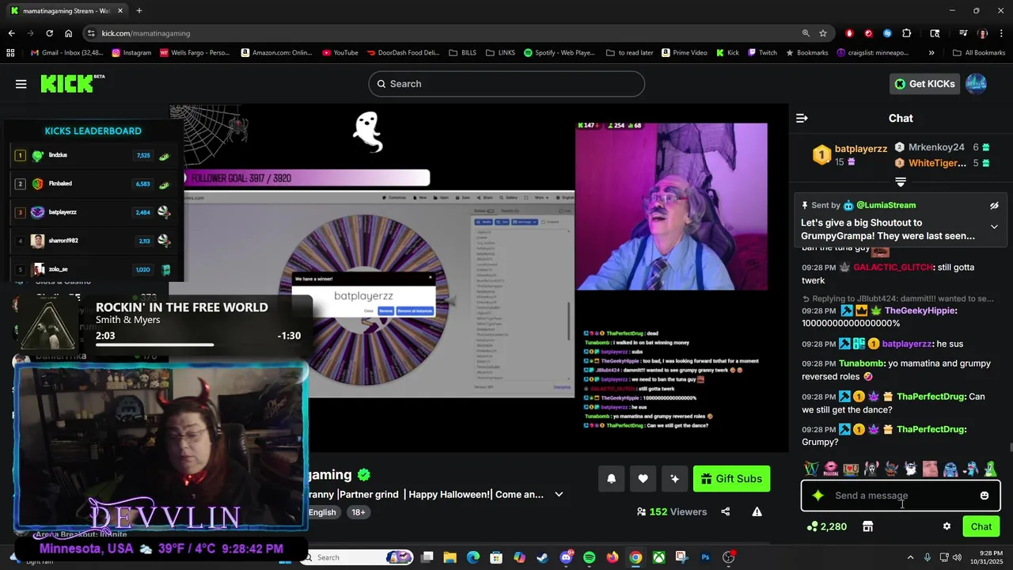Hide the pinned LumiaStream message
Viewport: 1013px width, 570px height.
click(x=994, y=205)
